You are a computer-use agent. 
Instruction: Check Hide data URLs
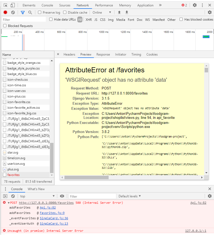tap(51, 19)
